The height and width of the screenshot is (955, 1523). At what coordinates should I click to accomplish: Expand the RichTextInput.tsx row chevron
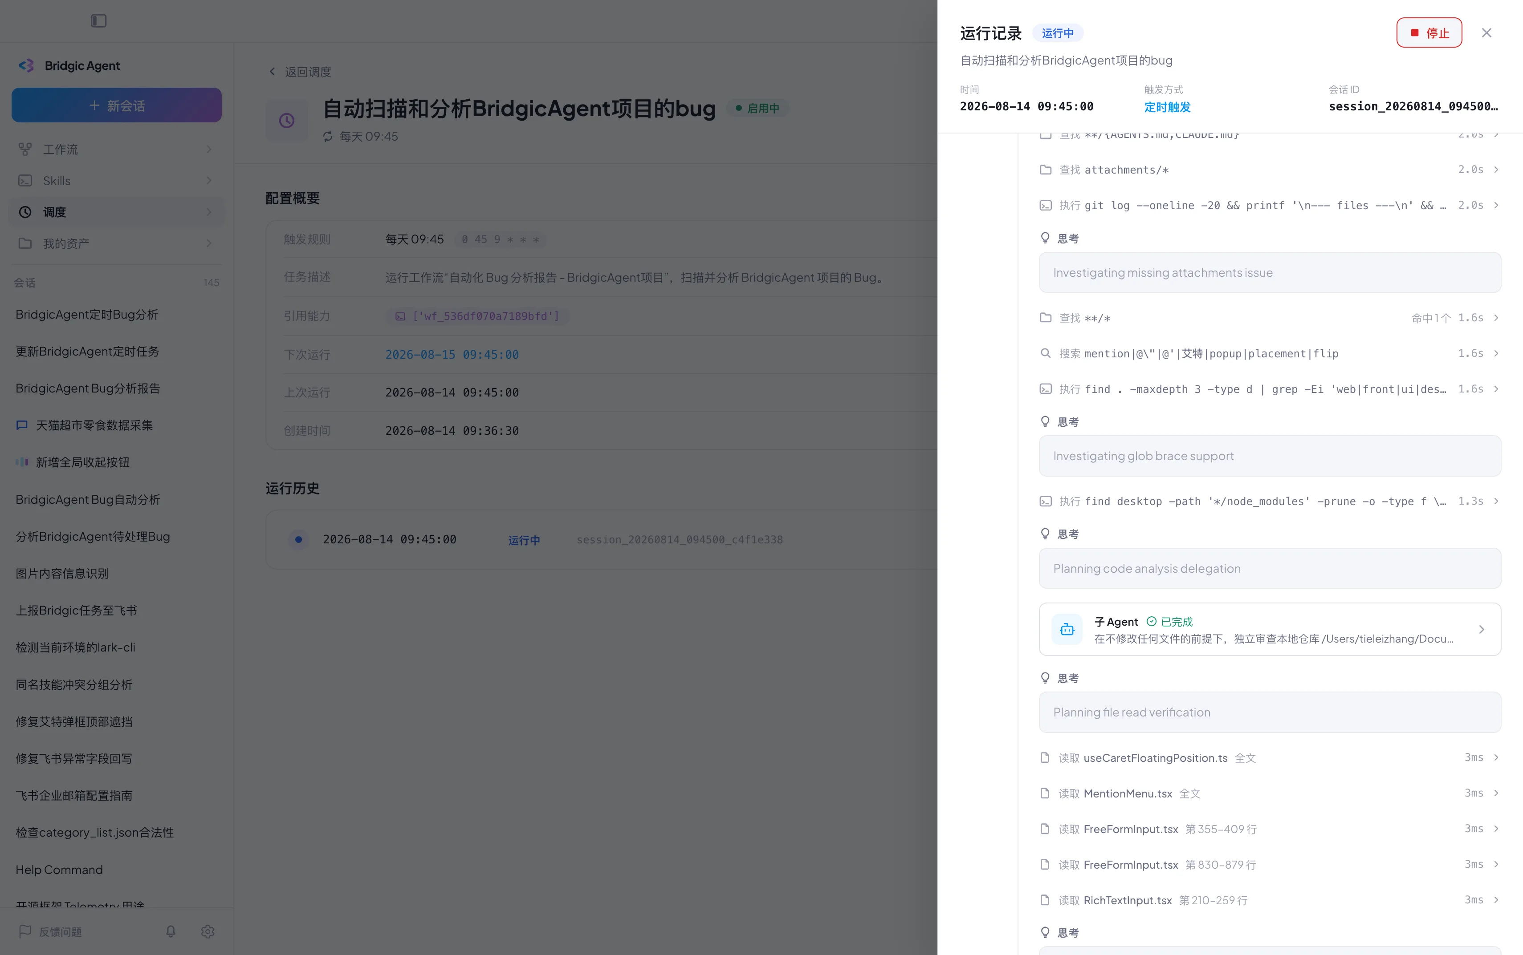pos(1496,899)
